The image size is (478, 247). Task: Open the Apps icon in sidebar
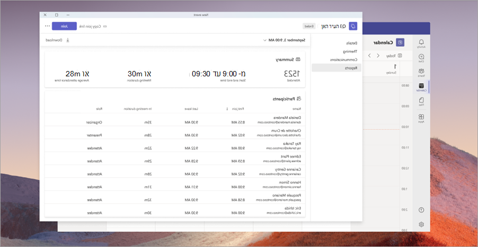pos(421,118)
